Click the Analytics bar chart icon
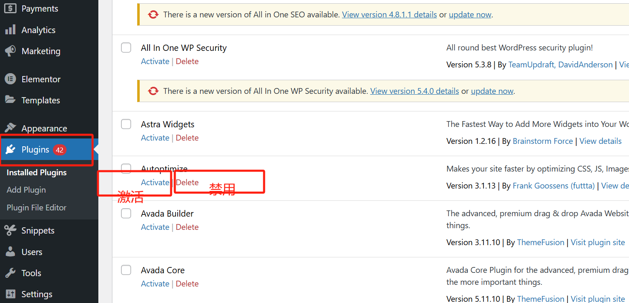629x303 pixels. [x=10, y=30]
